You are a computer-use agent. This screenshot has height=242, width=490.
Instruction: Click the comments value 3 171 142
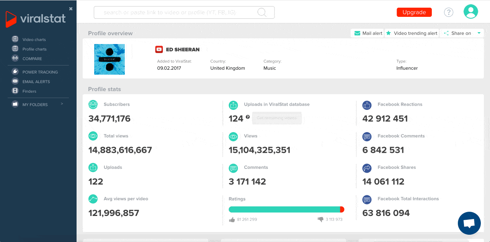(247, 181)
